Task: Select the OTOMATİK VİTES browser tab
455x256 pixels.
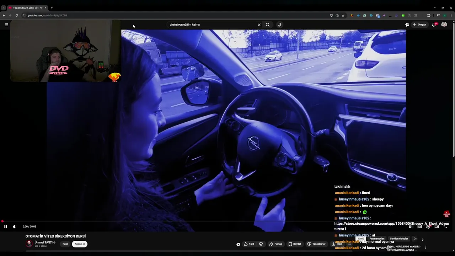Action: point(28,7)
